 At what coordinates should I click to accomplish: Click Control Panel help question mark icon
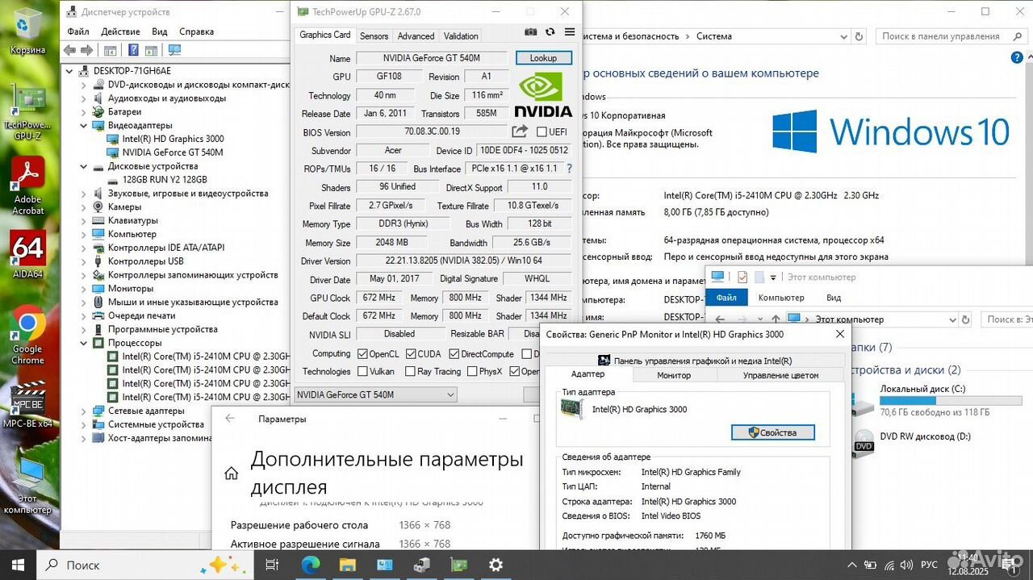point(1016,58)
